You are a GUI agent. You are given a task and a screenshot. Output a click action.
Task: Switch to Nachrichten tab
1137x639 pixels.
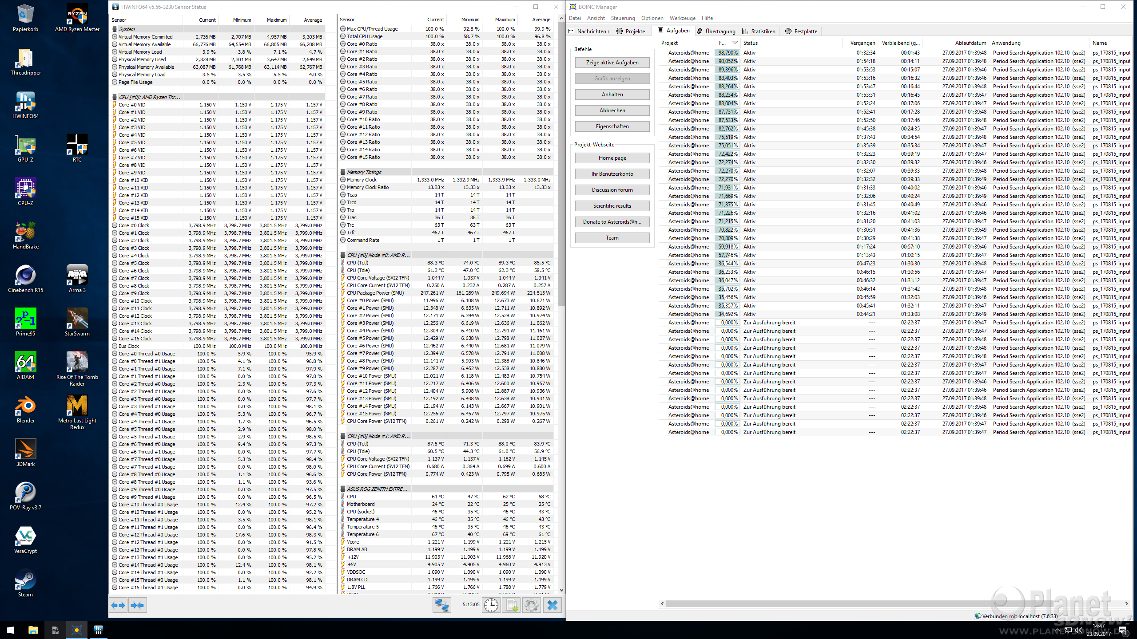click(x=587, y=31)
